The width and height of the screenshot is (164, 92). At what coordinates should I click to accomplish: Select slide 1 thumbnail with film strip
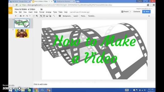tap(22, 23)
